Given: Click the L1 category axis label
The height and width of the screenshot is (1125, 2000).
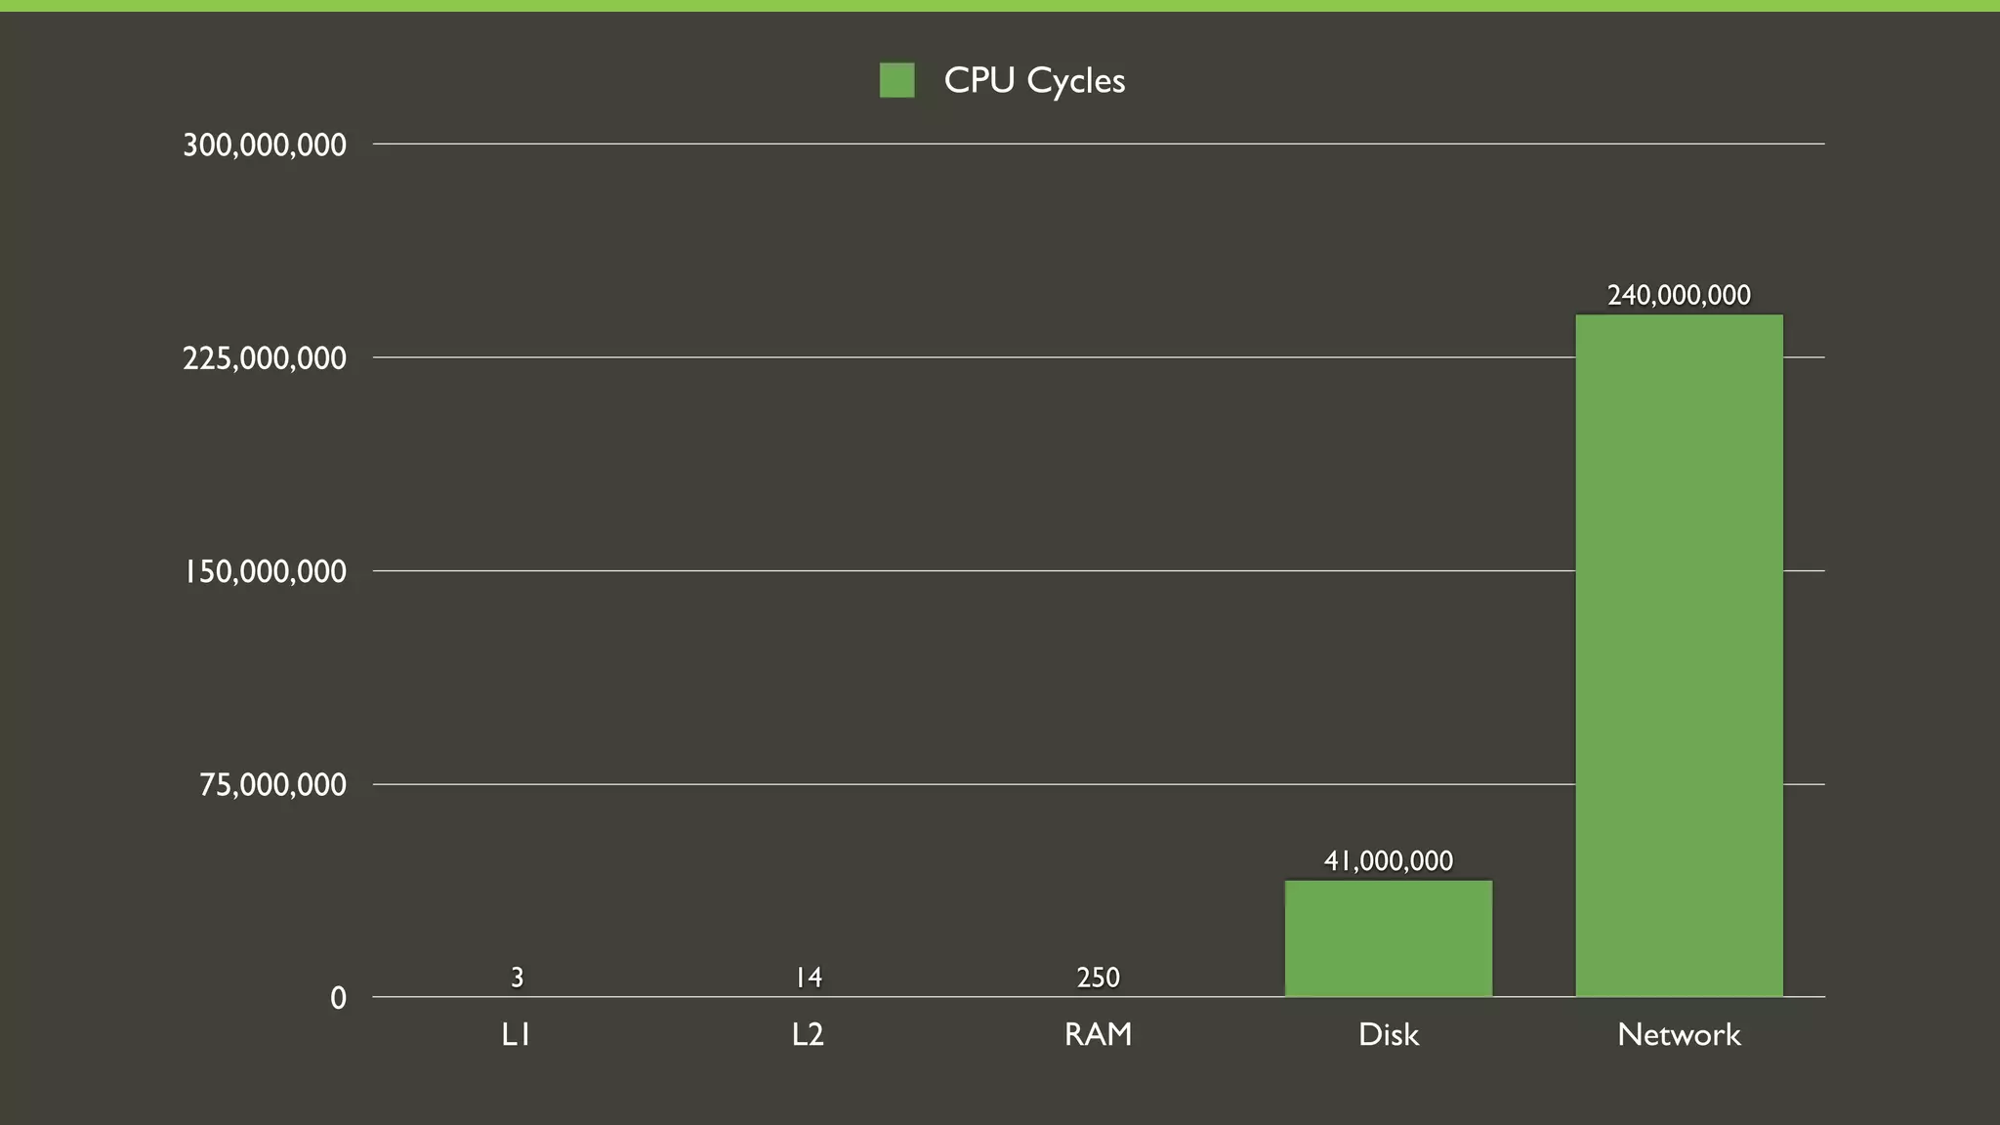Looking at the screenshot, I should point(516,1034).
